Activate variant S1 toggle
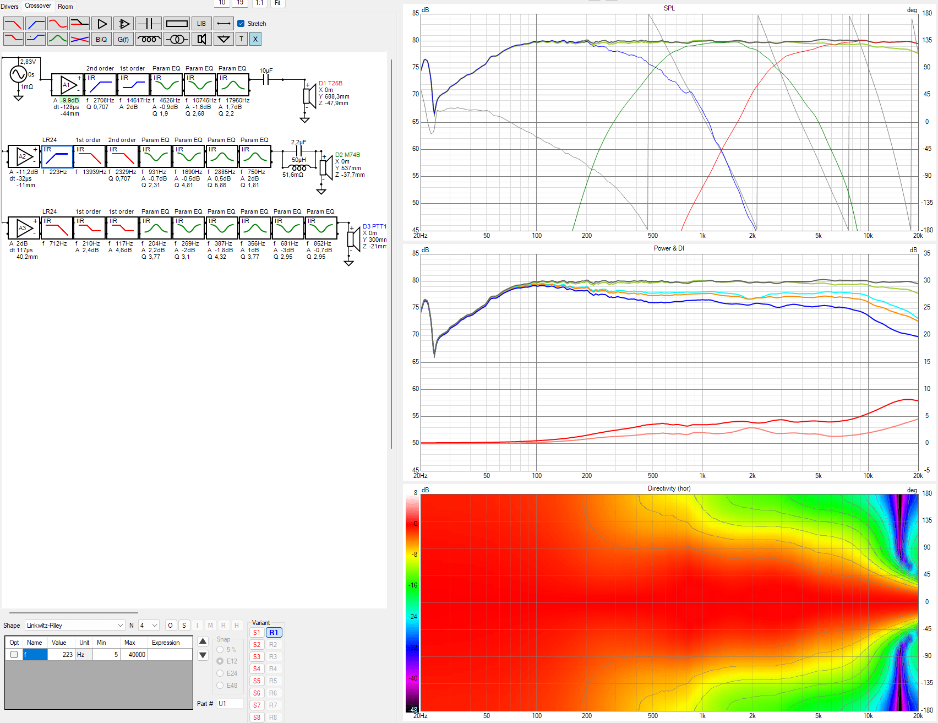The image size is (938, 723). click(257, 633)
